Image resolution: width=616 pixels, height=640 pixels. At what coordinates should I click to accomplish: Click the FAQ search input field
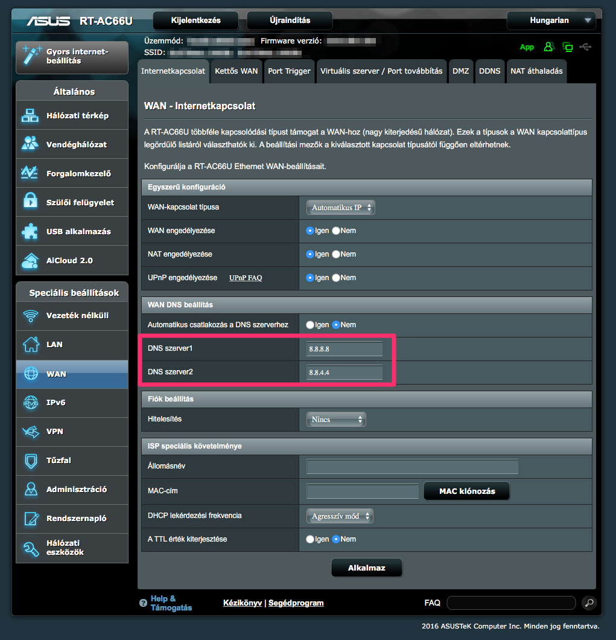511,603
